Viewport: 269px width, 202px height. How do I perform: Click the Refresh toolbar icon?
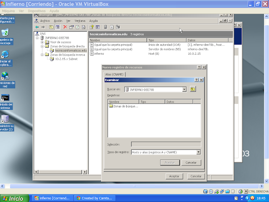(77, 27)
